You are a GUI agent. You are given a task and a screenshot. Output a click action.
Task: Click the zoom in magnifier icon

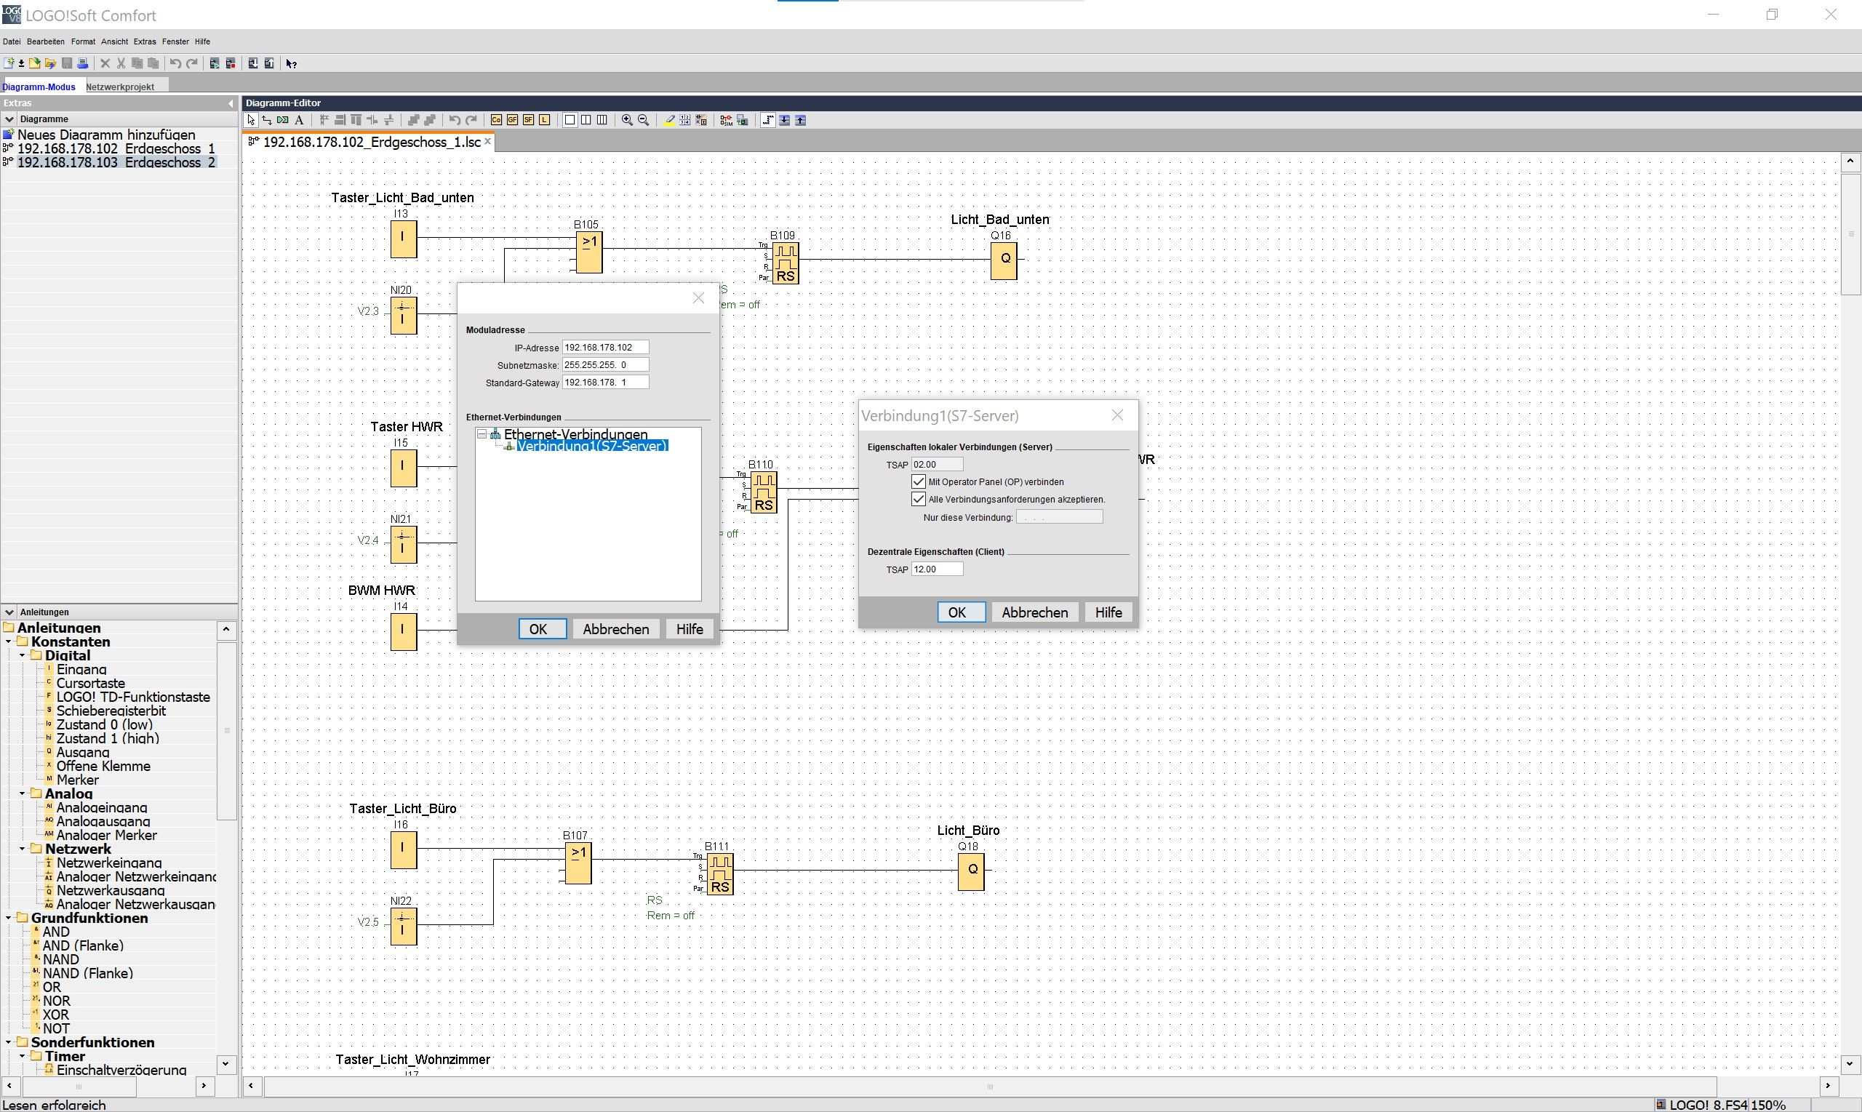[627, 120]
